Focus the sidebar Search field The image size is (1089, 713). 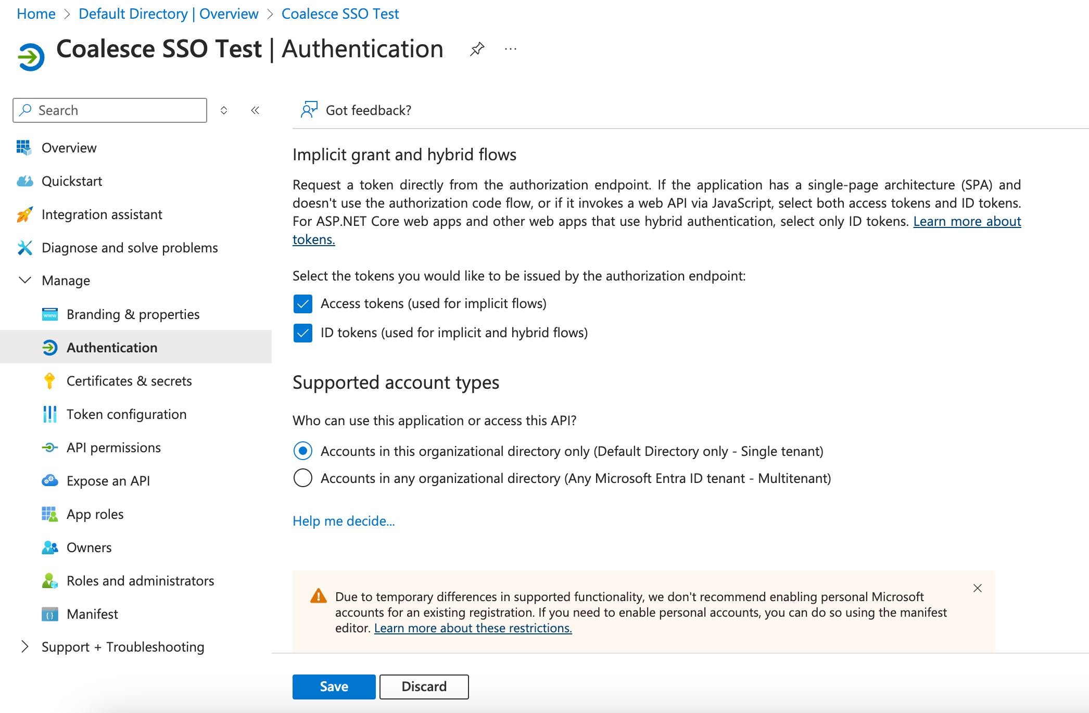tap(110, 110)
